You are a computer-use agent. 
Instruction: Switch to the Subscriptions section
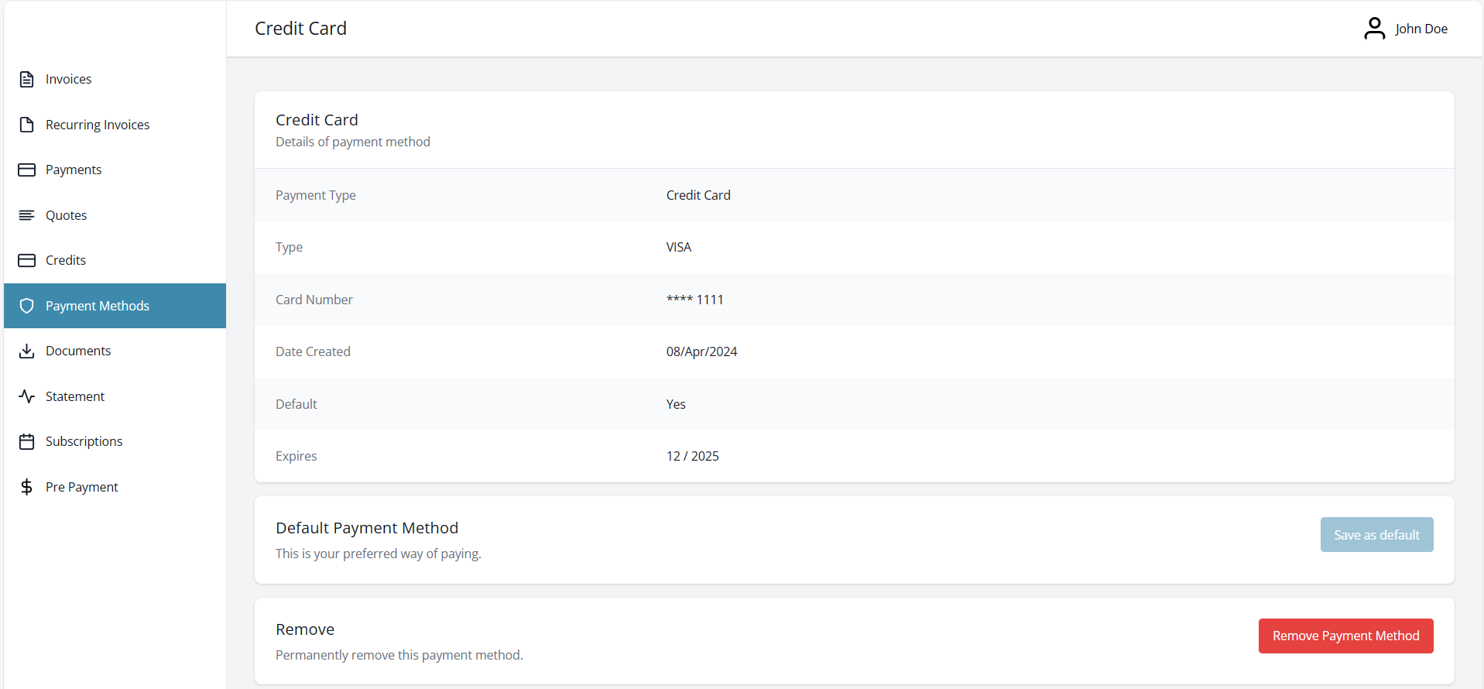(x=84, y=440)
